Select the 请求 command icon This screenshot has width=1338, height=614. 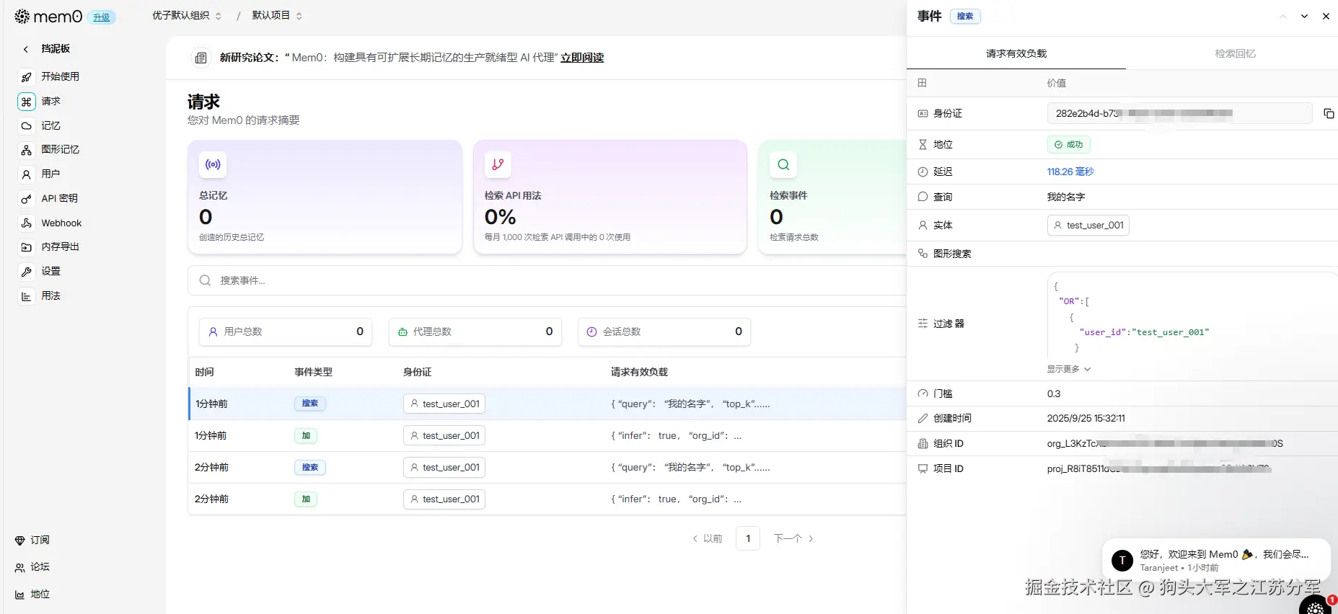[x=27, y=102]
